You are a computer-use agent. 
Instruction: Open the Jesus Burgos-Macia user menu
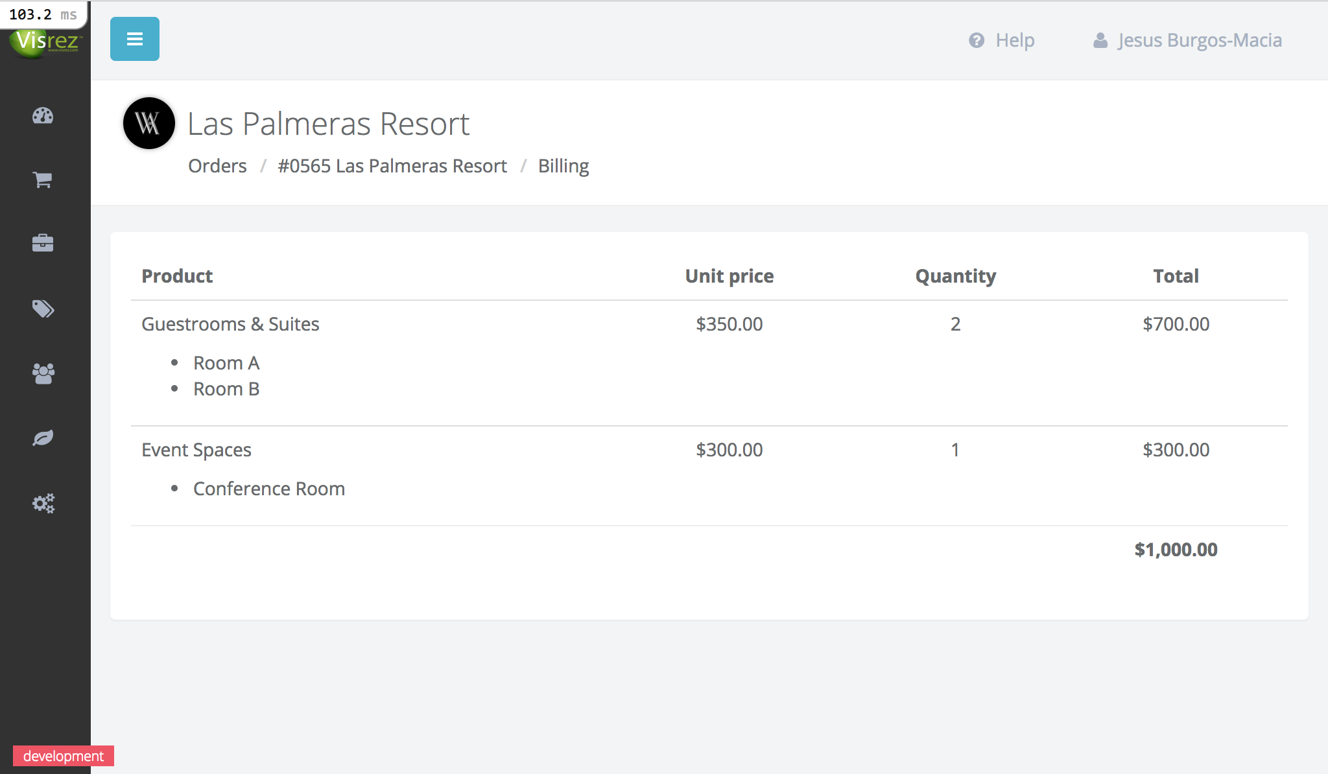[x=1187, y=40]
